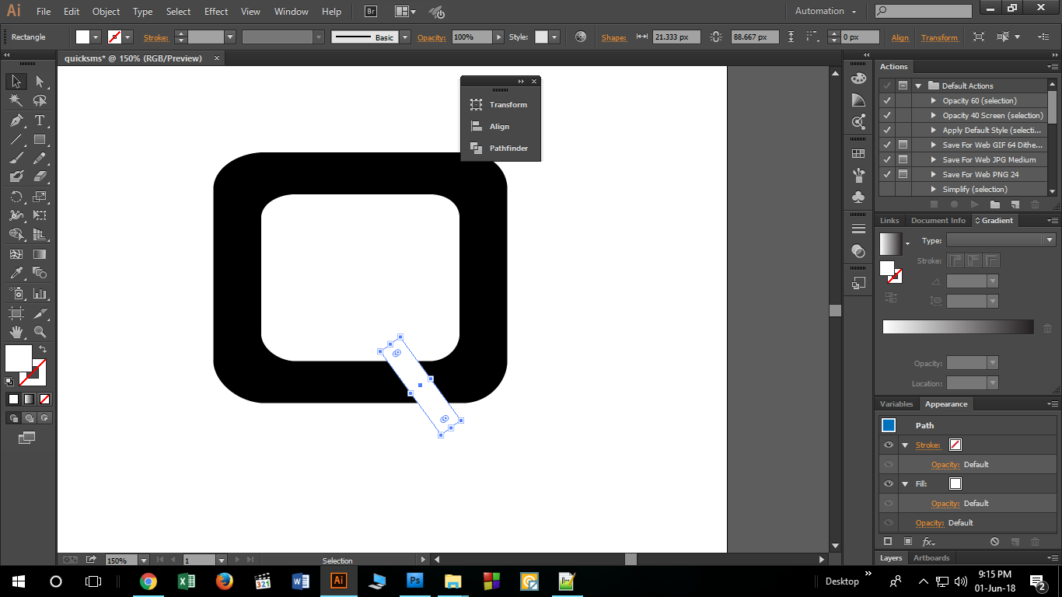Image resolution: width=1062 pixels, height=597 pixels.
Task: Open the Window menu
Action: (x=292, y=12)
